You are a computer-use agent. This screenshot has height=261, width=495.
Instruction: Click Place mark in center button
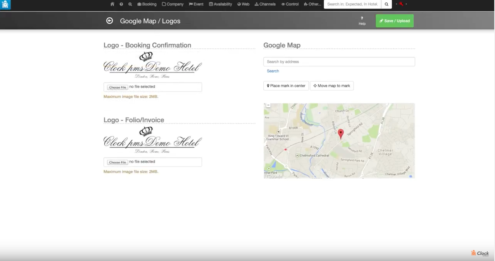coord(286,86)
